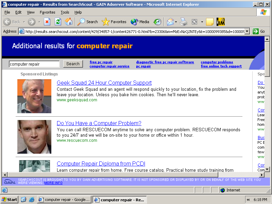Click the vertical scrollbar down arrow
The image size is (272, 204).
267,169
